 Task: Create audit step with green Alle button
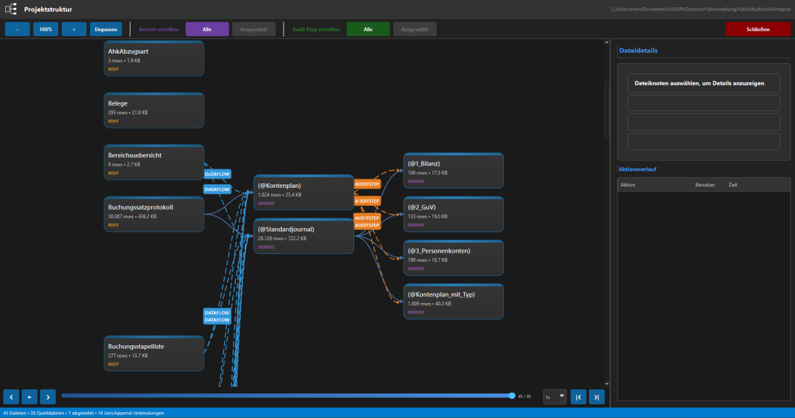(x=368, y=29)
